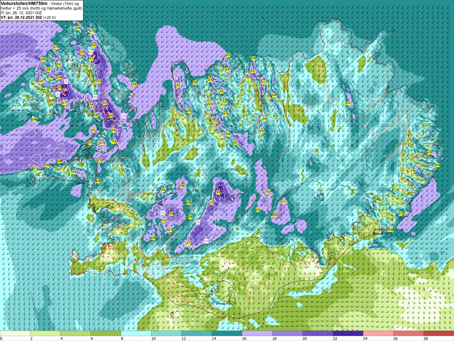This screenshot has height=341, width=454.
Task: Click the 6–8 m/s olive green legend swatch
Action: (x=106, y=334)
